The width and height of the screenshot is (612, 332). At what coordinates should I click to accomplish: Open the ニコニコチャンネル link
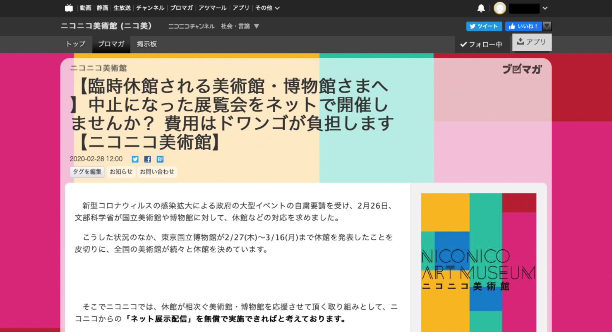tap(191, 26)
